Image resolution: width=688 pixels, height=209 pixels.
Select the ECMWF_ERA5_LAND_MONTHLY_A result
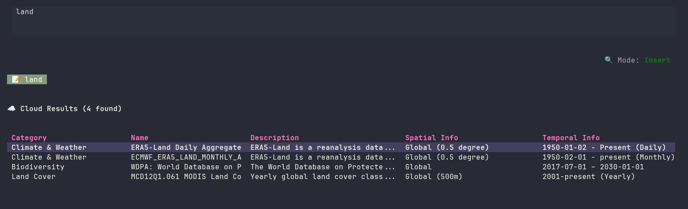pos(186,157)
